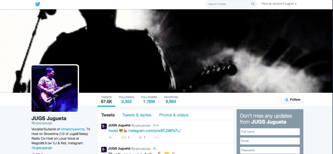Image resolution: width=333 pixels, height=154 pixels.
Task: Follow JUGS Jugueta
Action: pyautogui.click(x=292, y=100)
